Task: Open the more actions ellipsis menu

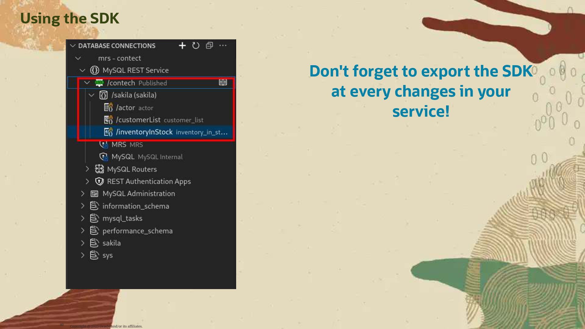Action: tap(223, 46)
